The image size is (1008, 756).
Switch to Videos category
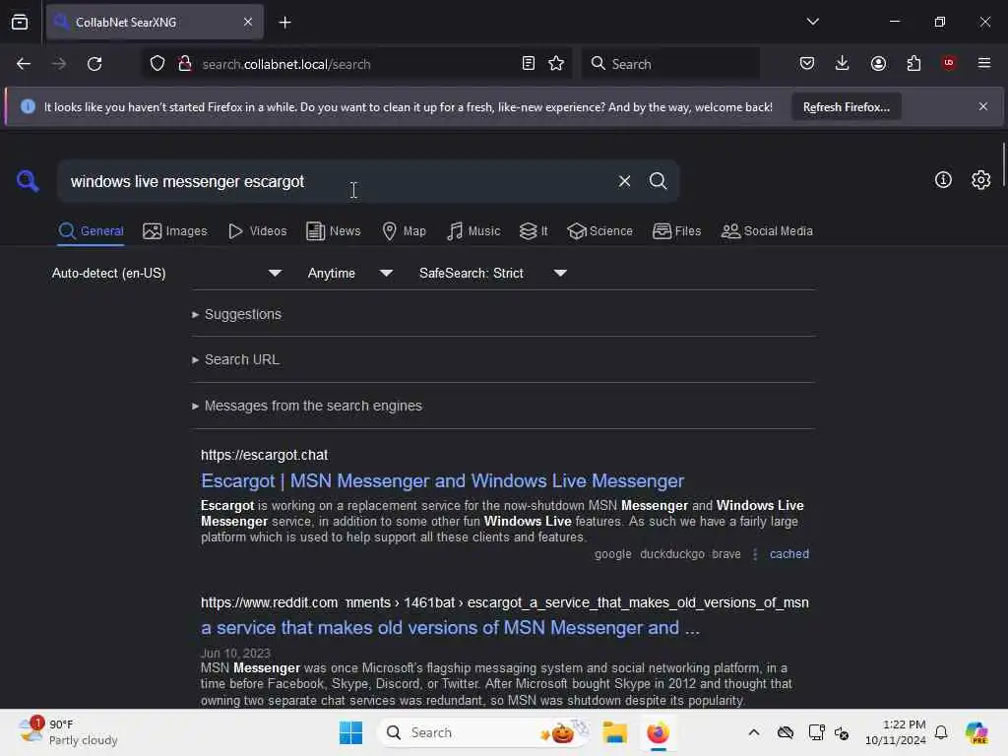tap(258, 231)
